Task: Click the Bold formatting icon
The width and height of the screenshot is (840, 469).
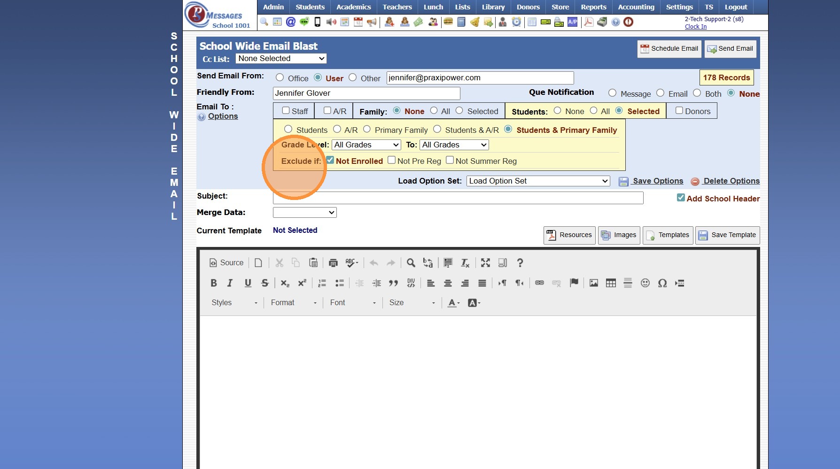Action: (x=214, y=283)
